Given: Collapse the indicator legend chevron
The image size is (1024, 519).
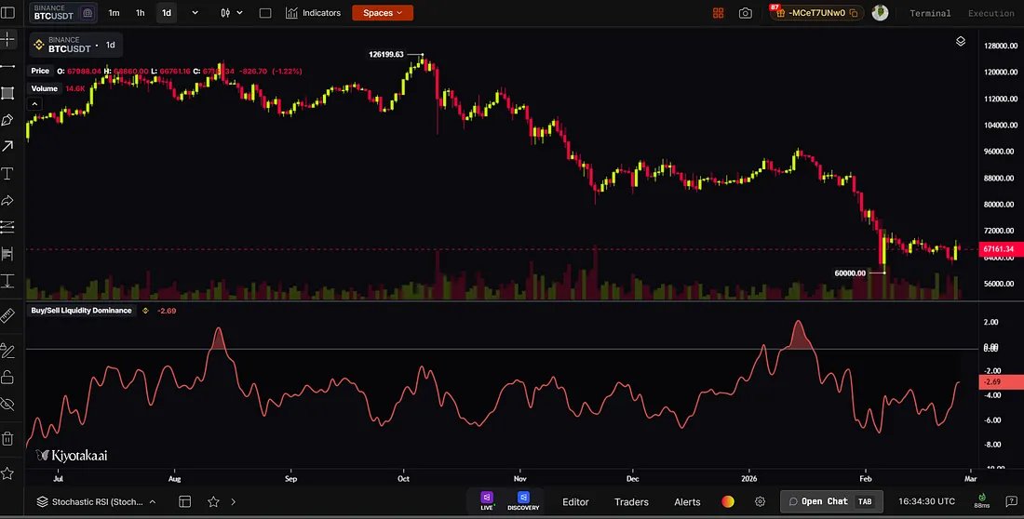Looking at the screenshot, I should (34, 104).
